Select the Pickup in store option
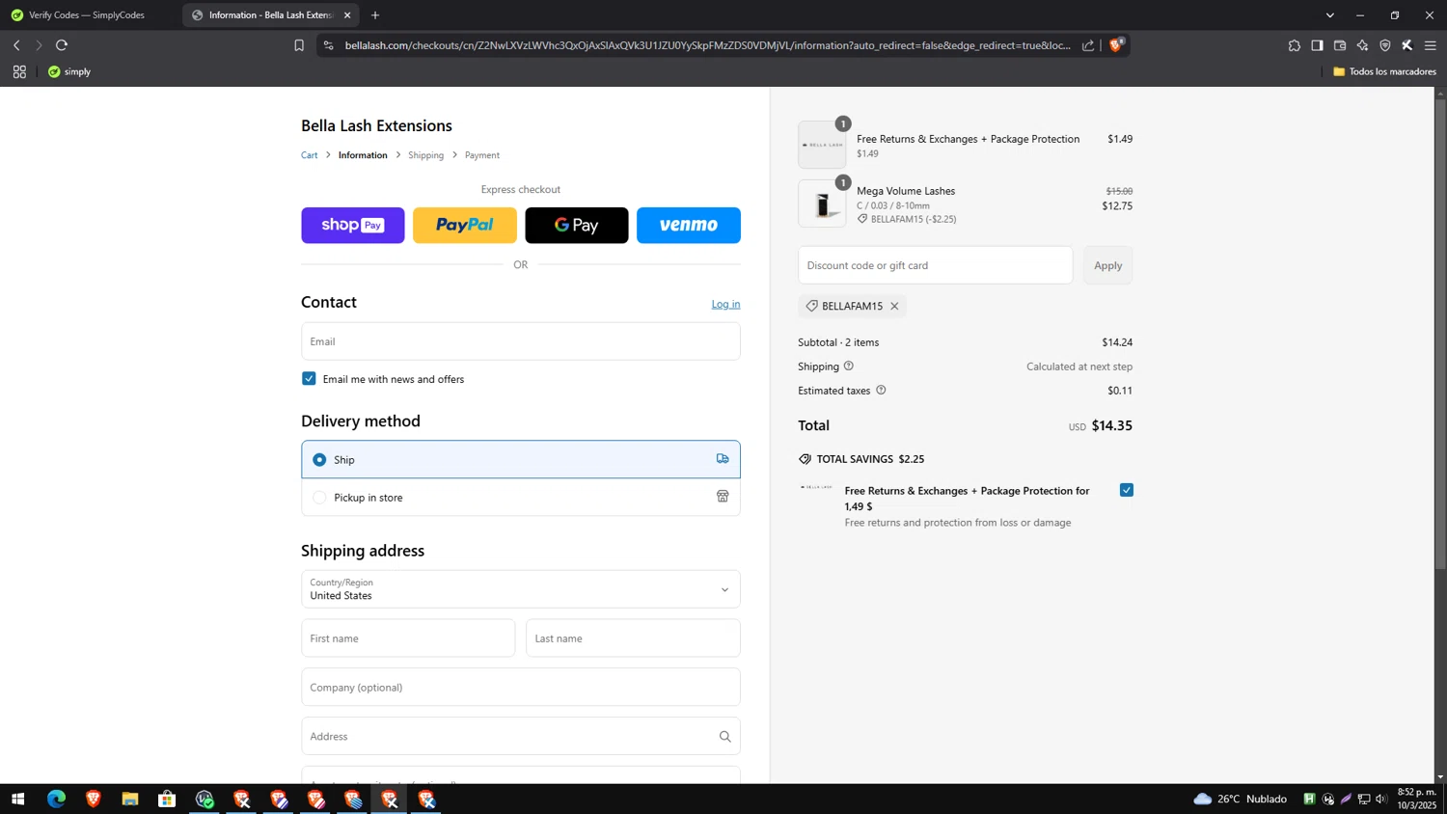This screenshot has height=814, width=1447. (x=319, y=498)
